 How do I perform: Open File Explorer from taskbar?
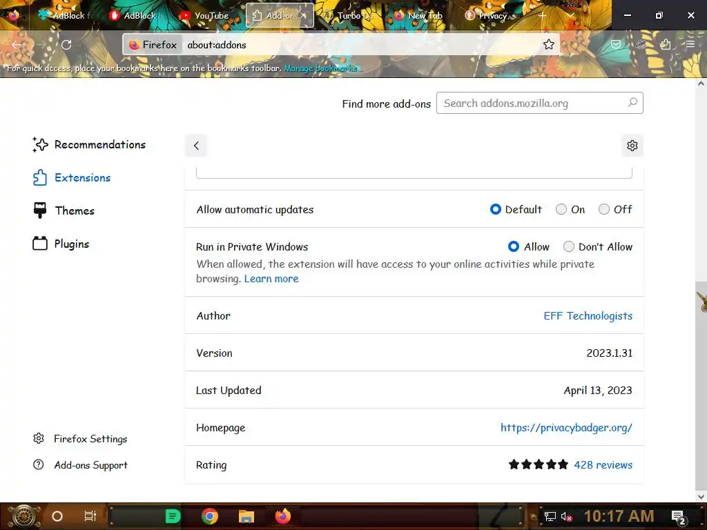click(246, 516)
